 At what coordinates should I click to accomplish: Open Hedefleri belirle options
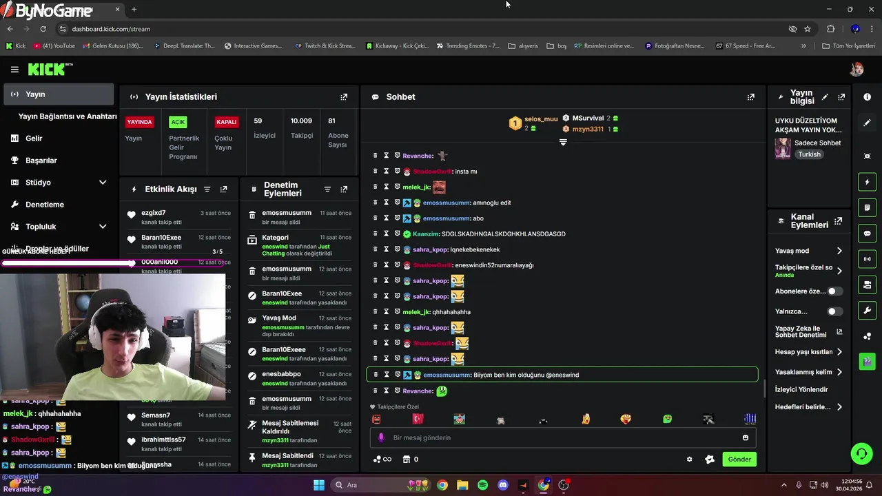[809, 407]
